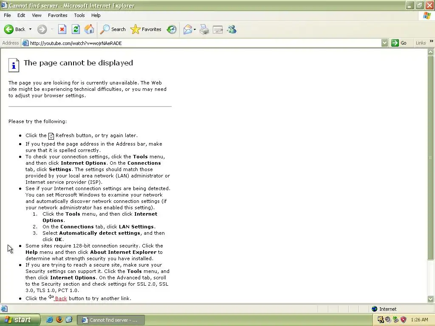Screen dimensions: 435x326
Task: Click the bold "LAN Settings" text
Action: click(136, 227)
